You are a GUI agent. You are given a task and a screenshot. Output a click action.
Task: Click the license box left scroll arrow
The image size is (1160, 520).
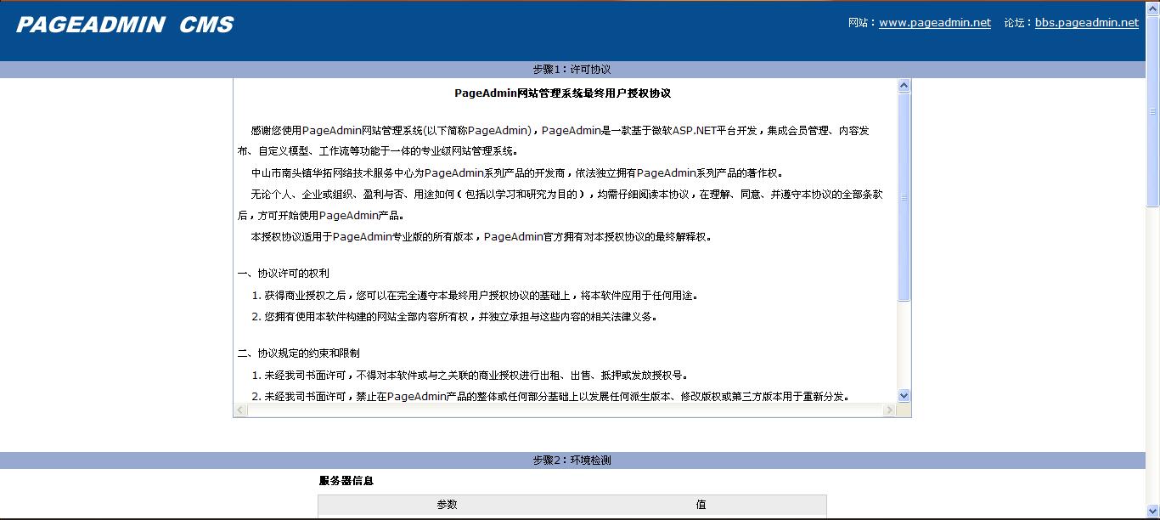tap(240, 410)
